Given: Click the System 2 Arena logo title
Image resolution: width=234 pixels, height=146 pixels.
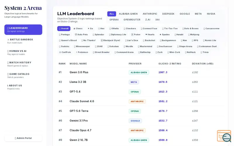Looking at the screenshot, I should [x=23, y=8].
